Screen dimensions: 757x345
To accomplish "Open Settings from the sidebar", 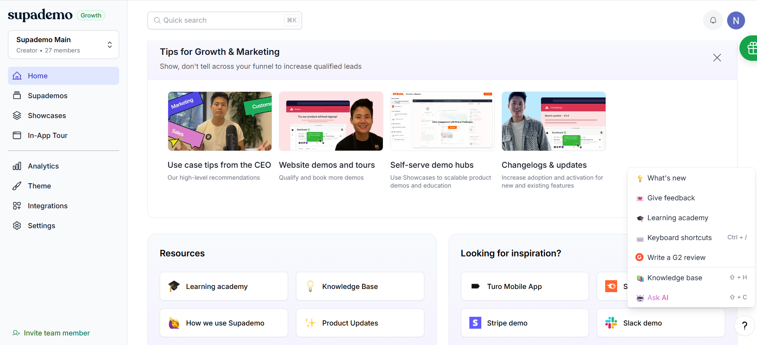I will (x=41, y=226).
